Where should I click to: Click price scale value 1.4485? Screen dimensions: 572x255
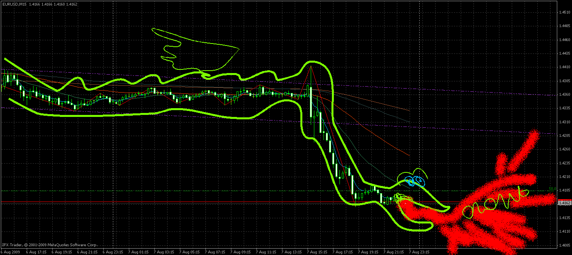coord(564,26)
